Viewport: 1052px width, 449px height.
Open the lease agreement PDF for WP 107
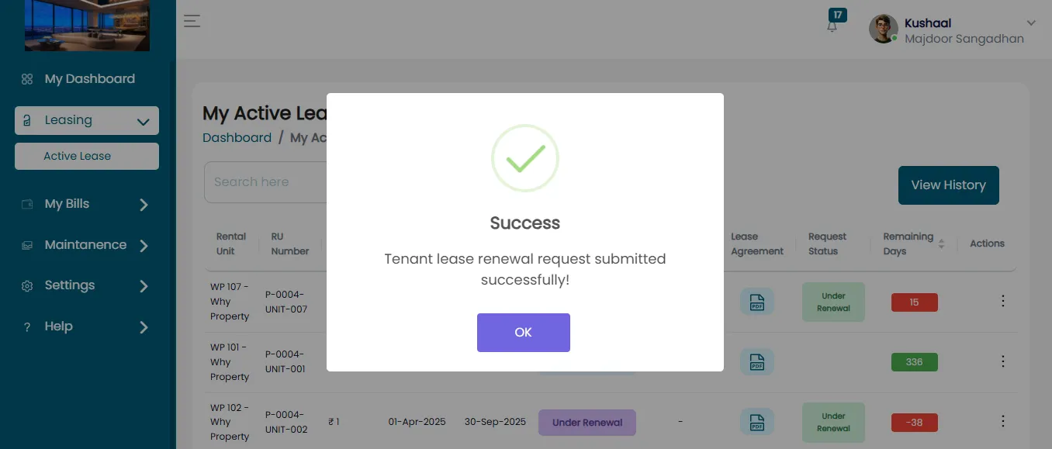756,302
